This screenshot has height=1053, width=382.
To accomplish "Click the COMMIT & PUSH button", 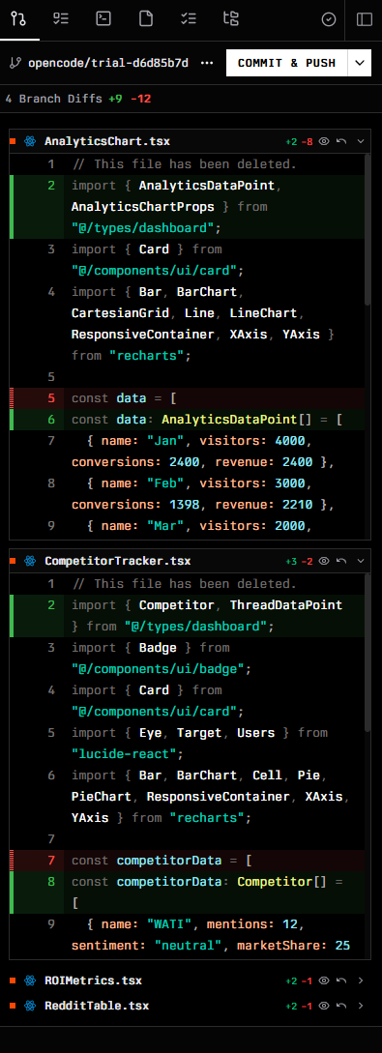I will [x=286, y=63].
